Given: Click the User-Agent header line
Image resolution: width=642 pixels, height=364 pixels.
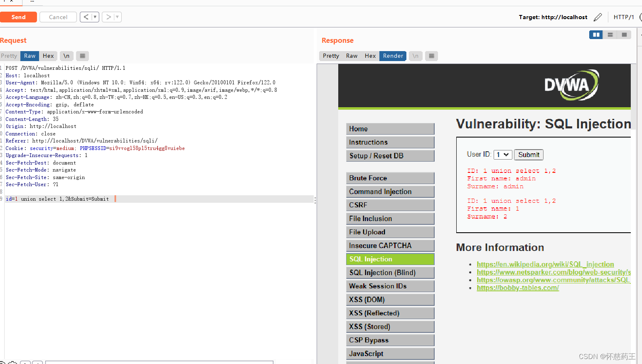Looking at the screenshot, I should 140,83.
